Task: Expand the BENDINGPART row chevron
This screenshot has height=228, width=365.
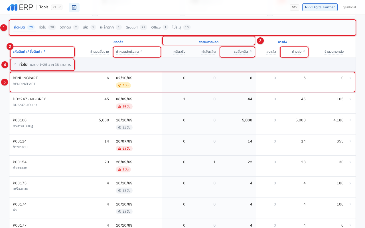Action: point(350,78)
